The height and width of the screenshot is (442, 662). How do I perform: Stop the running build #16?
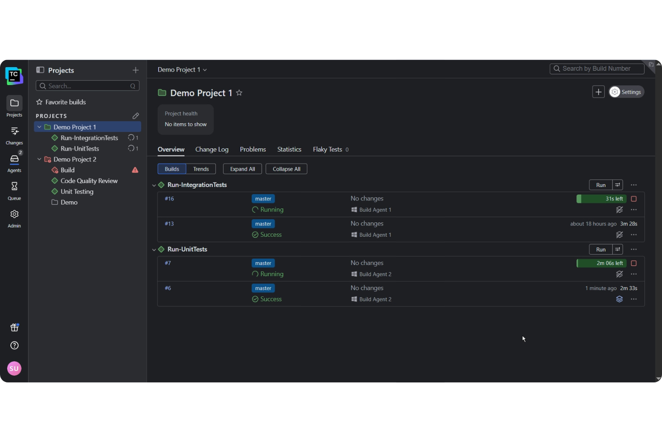click(x=633, y=198)
